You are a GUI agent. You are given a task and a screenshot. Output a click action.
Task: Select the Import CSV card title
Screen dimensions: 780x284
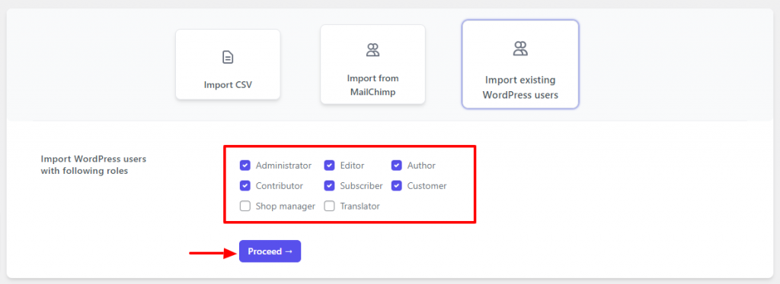coord(228,85)
